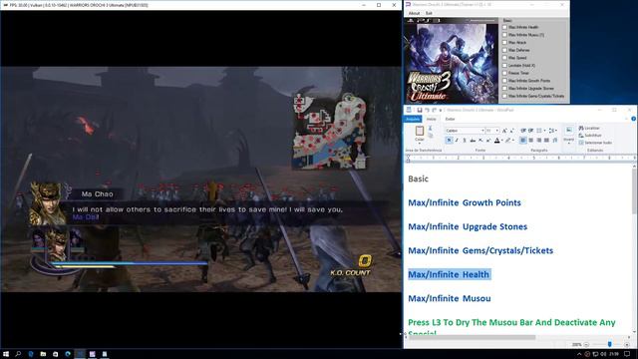638x359 pixels.
Task: Expand the font color dropdown arrow
Action: pos(501,140)
